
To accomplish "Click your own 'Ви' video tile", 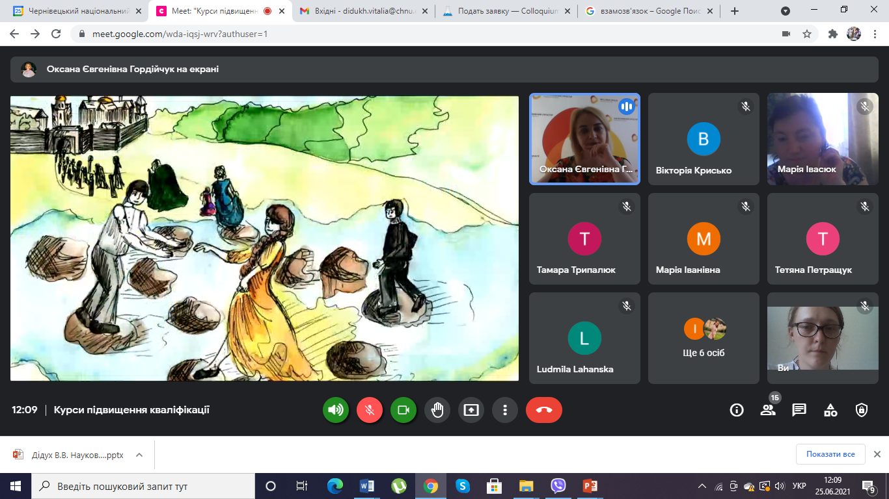I will pyautogui.click(x=823, y=338).
